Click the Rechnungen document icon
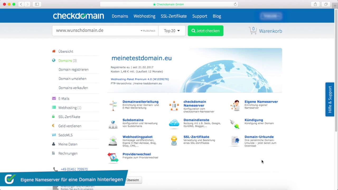338x190 pixels. point(54,153)
